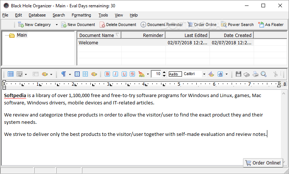Screen dimensions: 289x174
Task: Click the Print printer icon
Action: coord(256,74)
